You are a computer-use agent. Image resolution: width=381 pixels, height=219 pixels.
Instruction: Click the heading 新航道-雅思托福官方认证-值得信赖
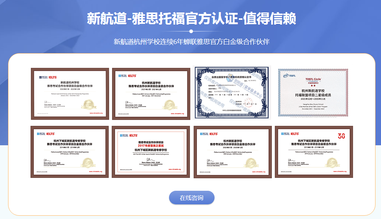tap(191, 18)
